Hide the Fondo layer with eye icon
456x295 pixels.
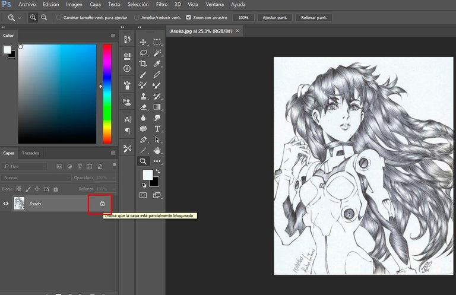(6, 204)
